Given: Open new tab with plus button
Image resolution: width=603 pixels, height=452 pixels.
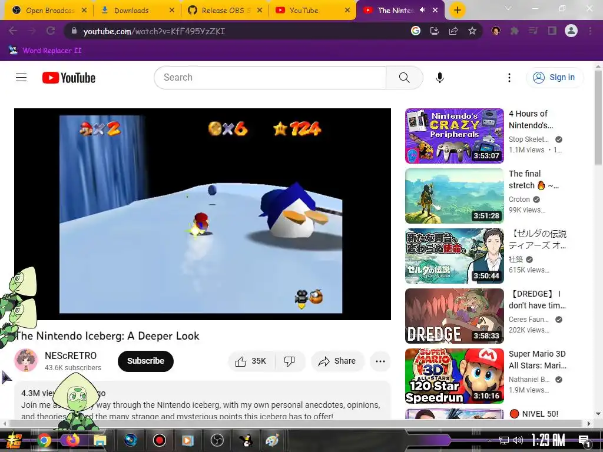Looking at the screenshot, I should pyautogui.click(x=457, y=10).
